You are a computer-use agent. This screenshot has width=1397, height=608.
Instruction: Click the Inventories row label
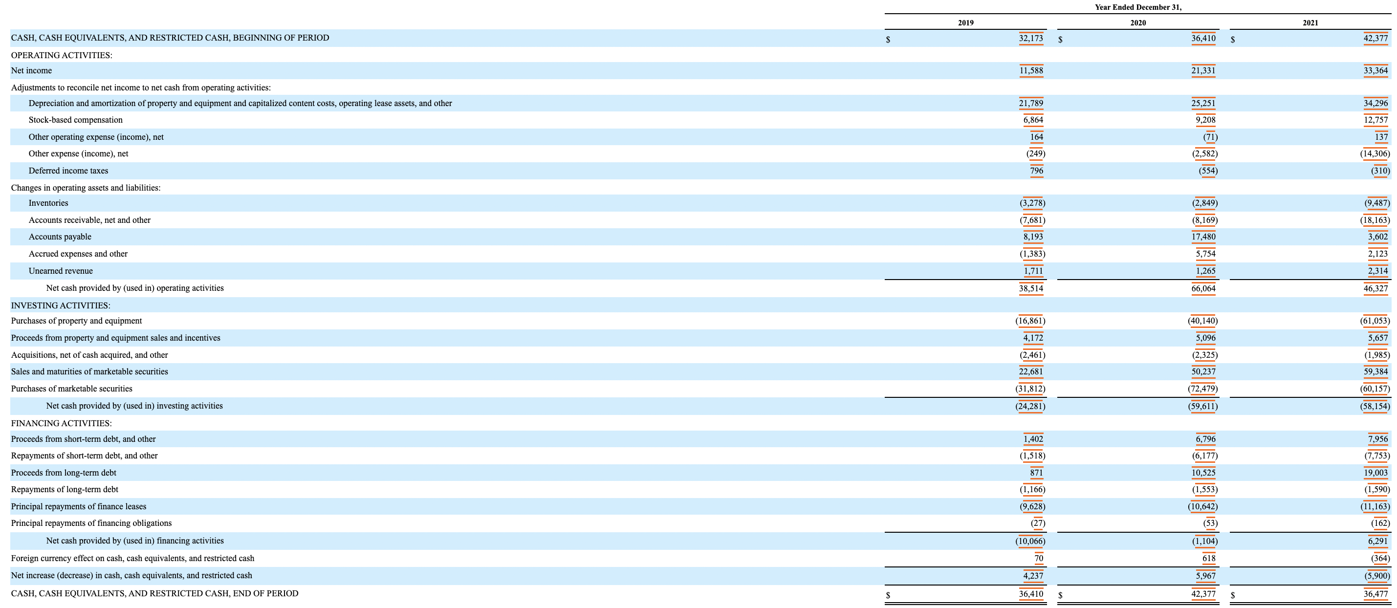[x=48, y=203]
